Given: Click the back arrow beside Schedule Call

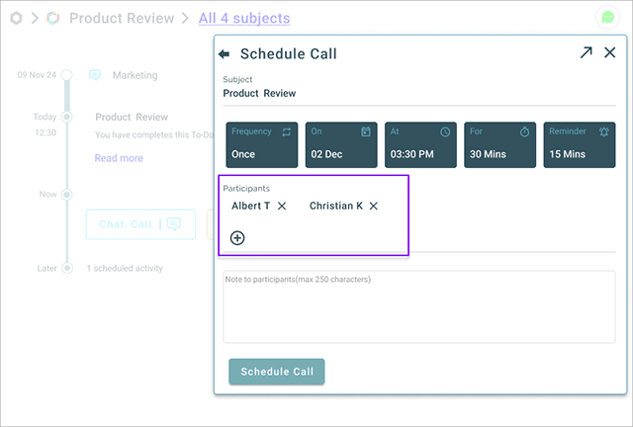Looking at the screenshot, I should [225, 53].
